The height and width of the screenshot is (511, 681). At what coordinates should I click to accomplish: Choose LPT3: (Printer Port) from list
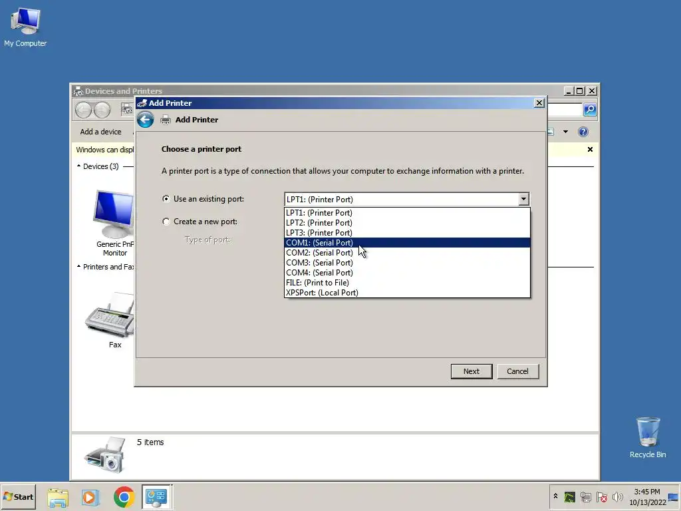tap(407, 233)
